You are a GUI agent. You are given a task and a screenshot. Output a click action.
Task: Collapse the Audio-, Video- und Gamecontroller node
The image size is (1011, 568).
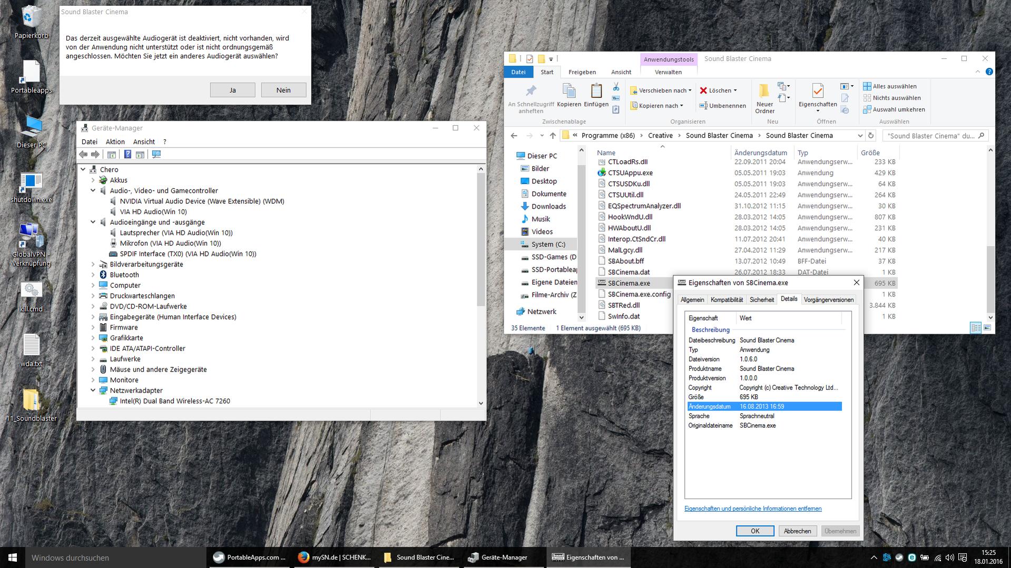93,191
